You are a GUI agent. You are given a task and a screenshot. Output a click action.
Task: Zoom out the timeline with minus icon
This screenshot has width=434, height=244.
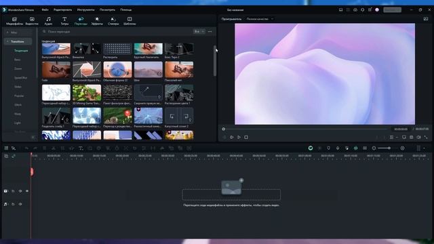pos(374,148)
